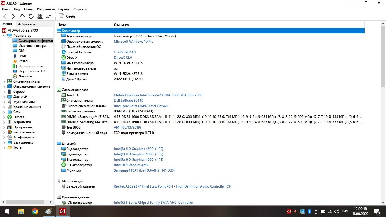This screenshot has height=217, width=386.
Task: Expand the DirectX tree node
Action: (4, 117)
